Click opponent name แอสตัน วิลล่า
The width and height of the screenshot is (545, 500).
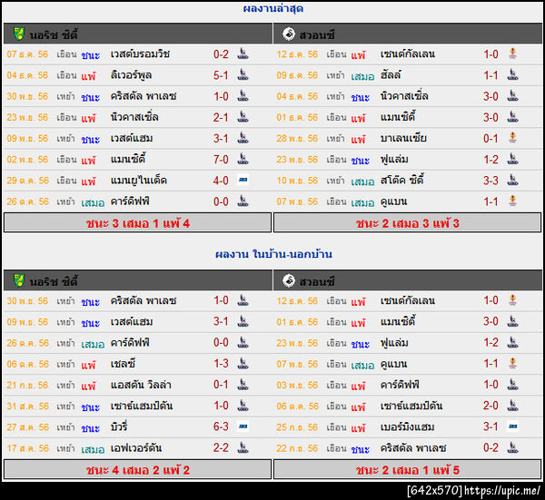[x=141, y=385]
